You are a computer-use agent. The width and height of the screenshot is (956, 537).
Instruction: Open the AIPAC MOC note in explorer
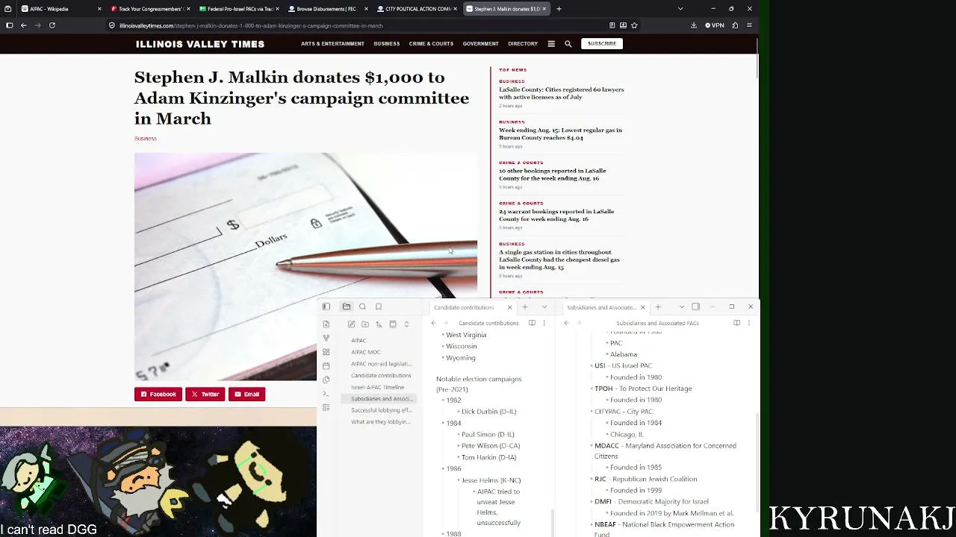(366, 352)
